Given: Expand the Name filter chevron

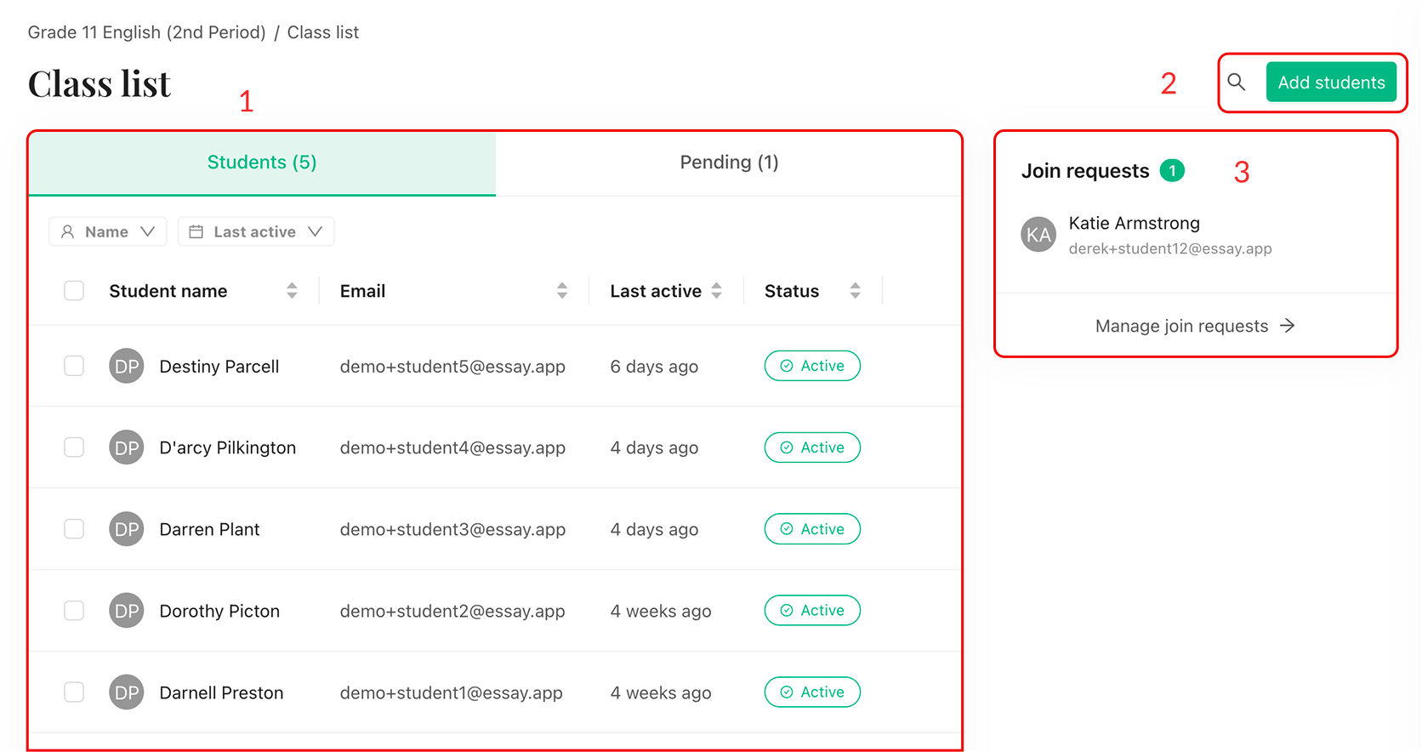Looking at the screenshot, I should click(x=148, y=231).
